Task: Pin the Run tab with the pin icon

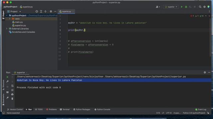Action: (7, 98)
